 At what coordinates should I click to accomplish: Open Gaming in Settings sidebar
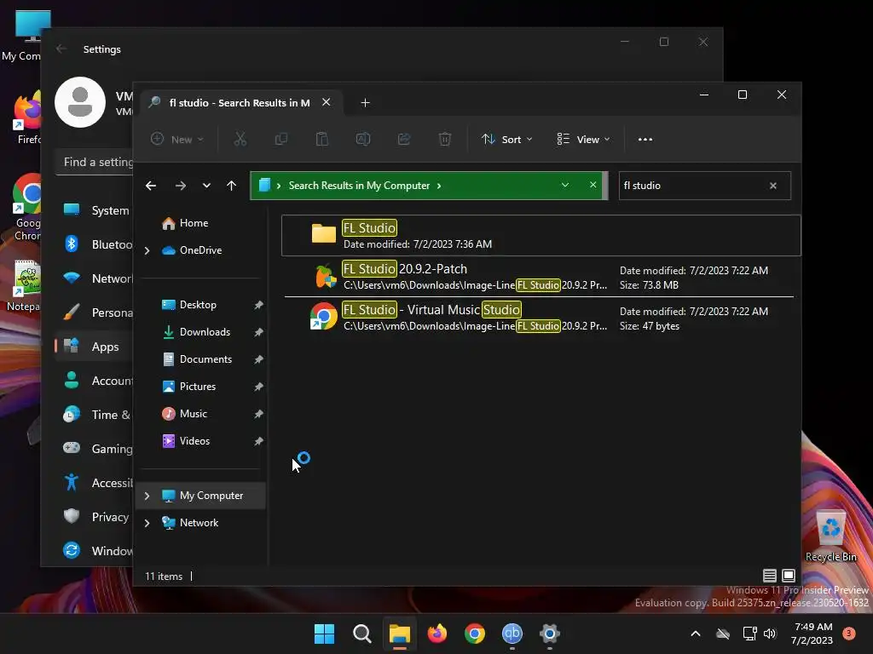pyautogui.click(x=95, y=448)
